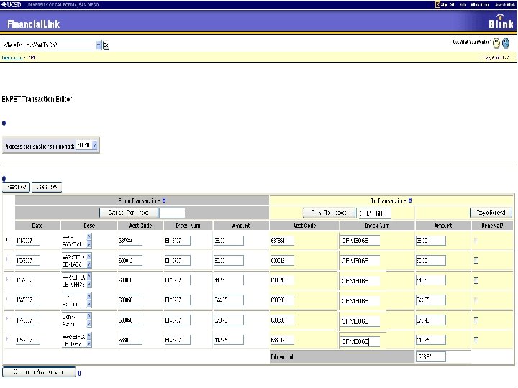The height and width of the screenshot is (388, 518).
Task: Click Search Blink in the top bar
Action: coord(504,4)
